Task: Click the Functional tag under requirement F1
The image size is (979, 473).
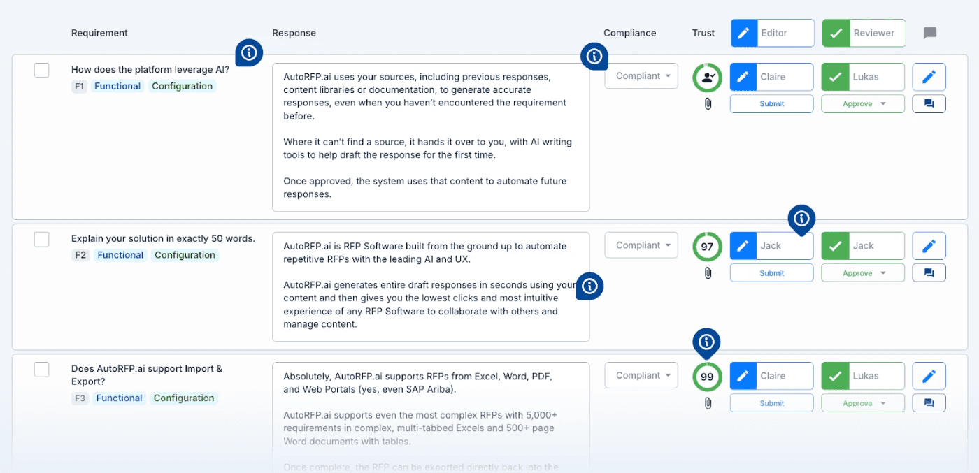Action: click(x=117, y=86)
